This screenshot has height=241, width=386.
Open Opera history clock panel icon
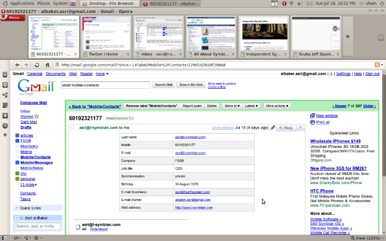(x=5, y=126)
